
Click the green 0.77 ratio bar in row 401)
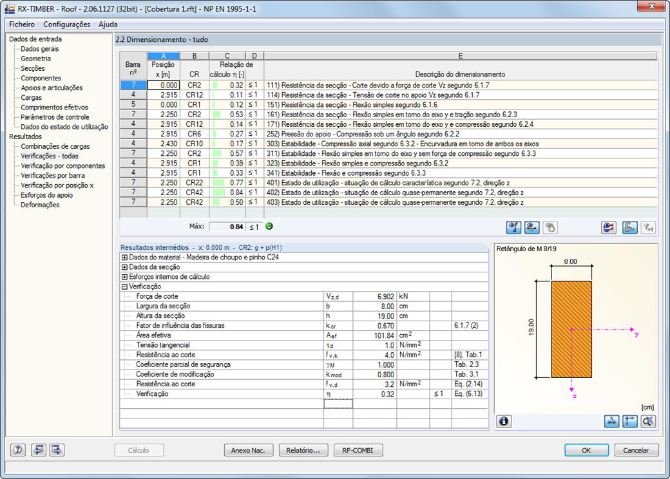pyautogui.click(x=218, y=183)
